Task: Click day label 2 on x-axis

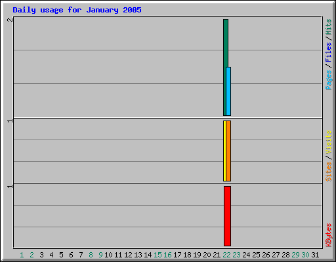Action: (x=31, y=255)
